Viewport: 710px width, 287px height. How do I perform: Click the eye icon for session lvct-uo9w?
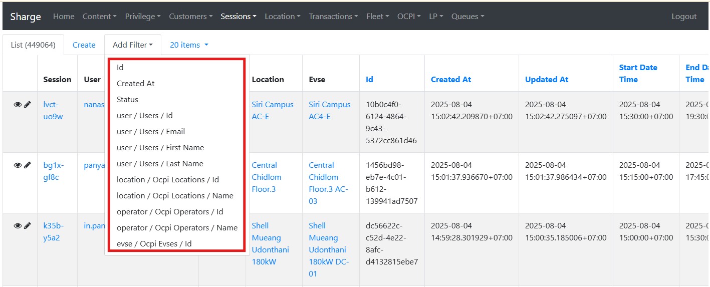pos(18,105)
